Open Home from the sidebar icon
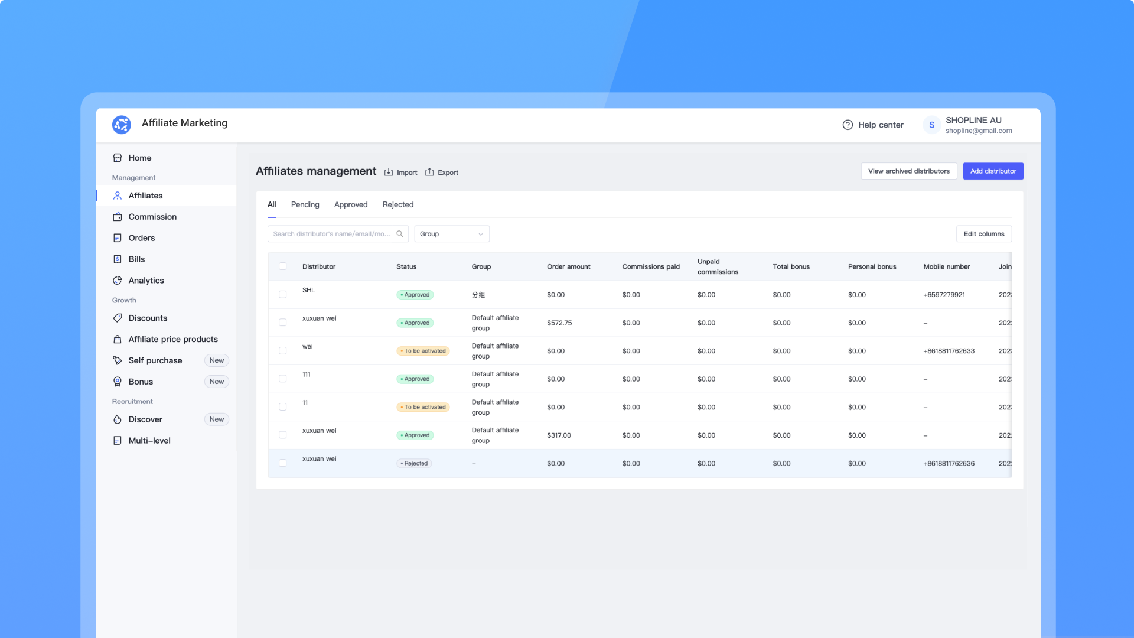Viewport: 1134px width, 638px height. click(118, 158)
